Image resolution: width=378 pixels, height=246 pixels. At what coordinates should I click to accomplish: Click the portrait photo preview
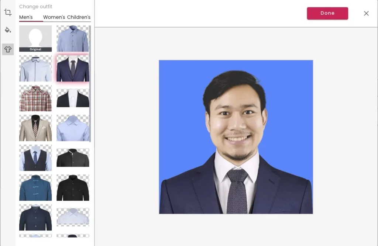click(236, 137)
